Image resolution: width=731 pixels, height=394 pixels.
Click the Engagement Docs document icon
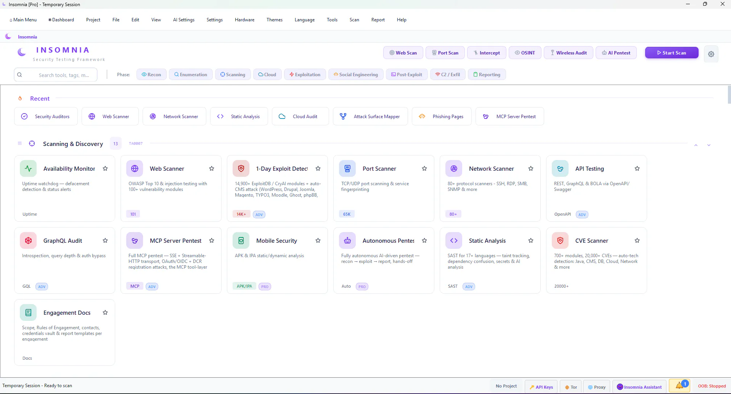[28, 312]
